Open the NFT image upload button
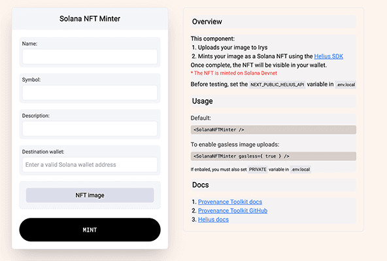Viewport: 387px width, 261px height. pos(90,196)
